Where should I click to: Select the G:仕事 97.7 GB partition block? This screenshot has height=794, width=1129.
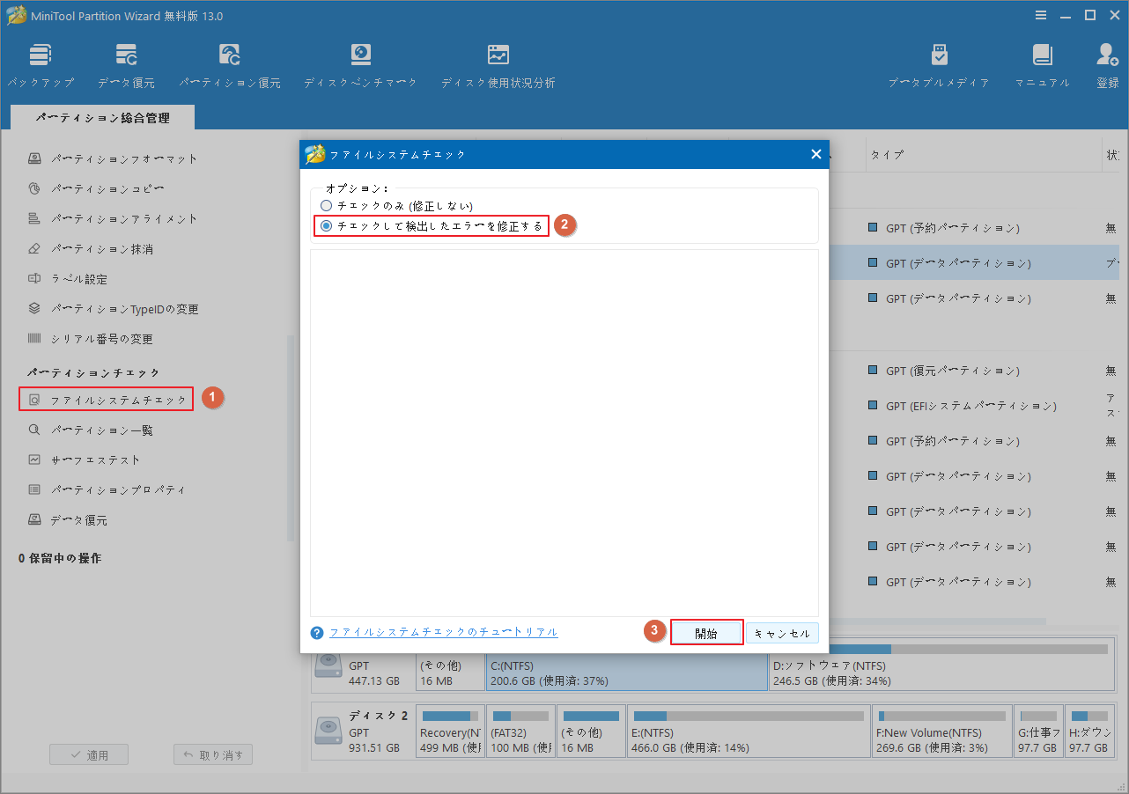[1038, 732]
